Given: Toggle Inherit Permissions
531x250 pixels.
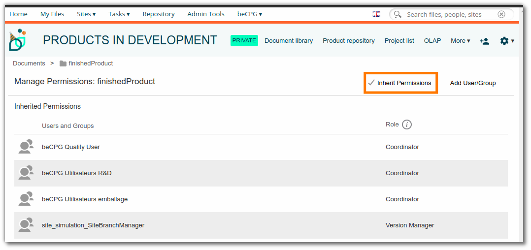Looking at the screenshot, I should [x=400, y=83].
